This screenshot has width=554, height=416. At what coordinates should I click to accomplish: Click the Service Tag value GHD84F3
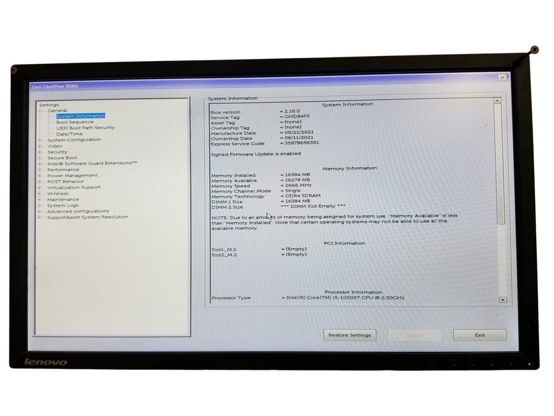pyautogui.click(x=297, y=116)
